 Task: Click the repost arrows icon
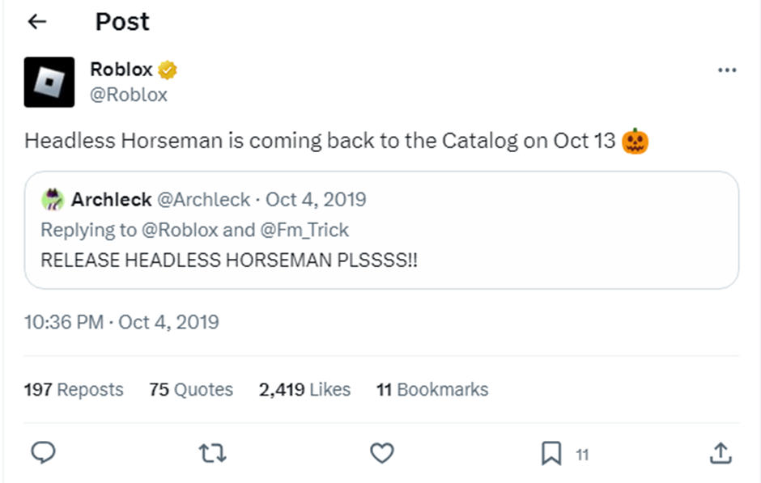(x=212, y=454)
